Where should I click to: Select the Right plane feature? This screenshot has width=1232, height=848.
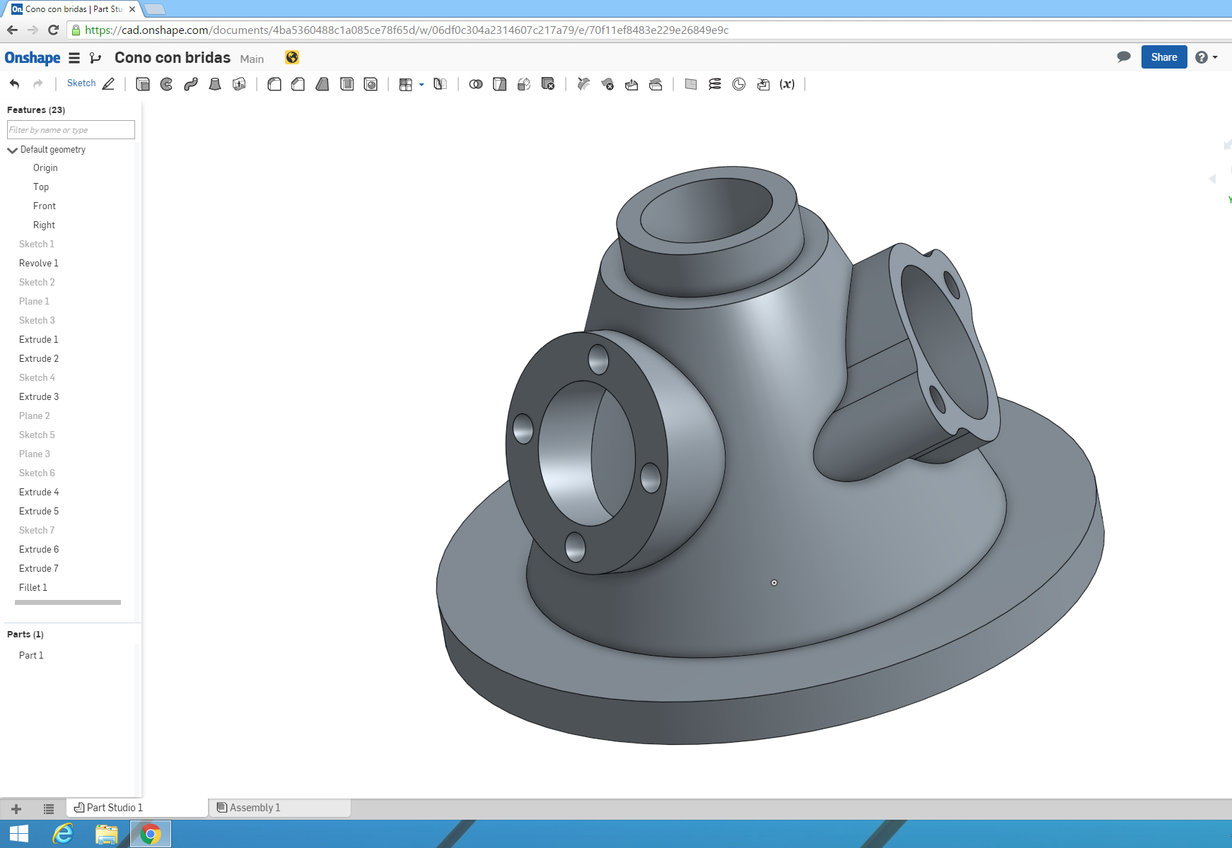point(44,225)
